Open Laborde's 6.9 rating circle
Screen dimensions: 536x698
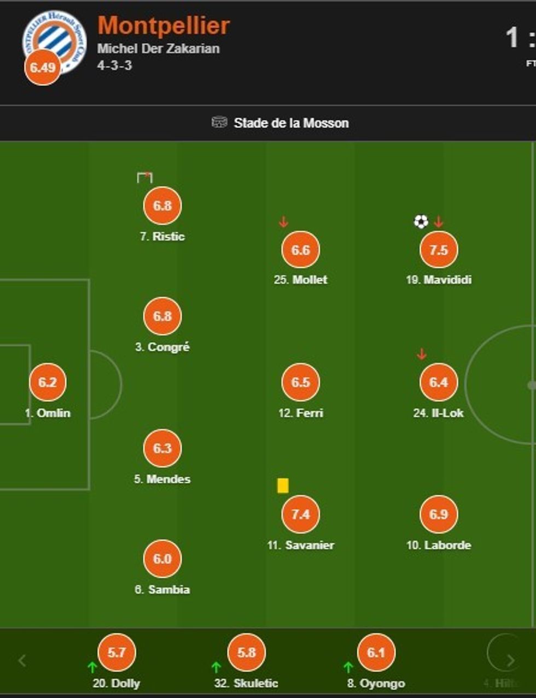tap(439, 514)
